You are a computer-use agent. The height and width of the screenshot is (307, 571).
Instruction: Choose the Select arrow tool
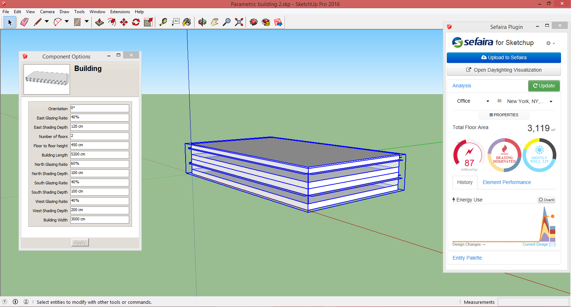point(10,22)
